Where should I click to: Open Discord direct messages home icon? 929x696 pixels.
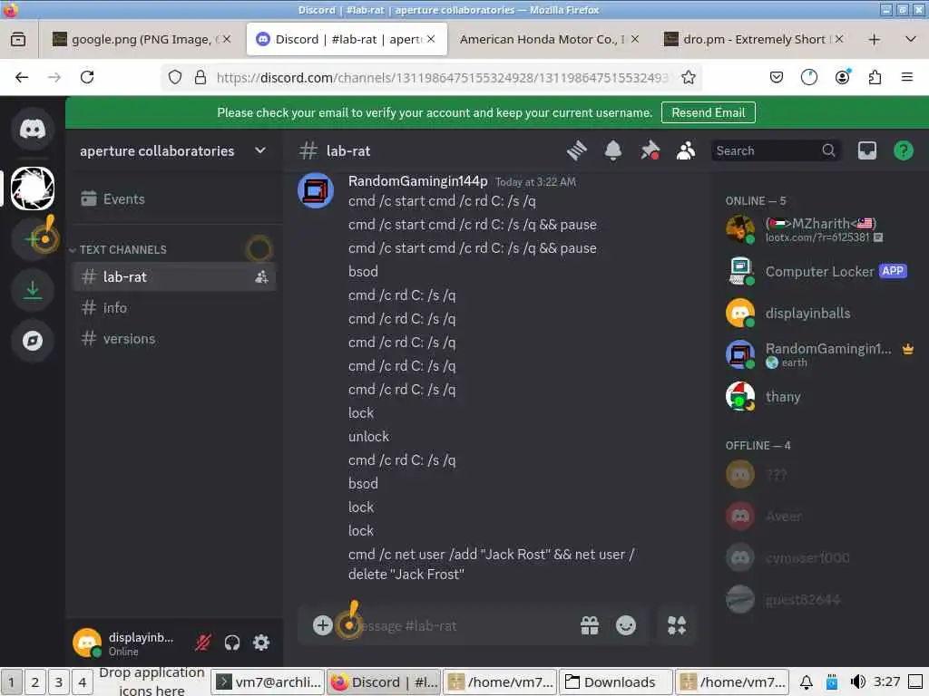click(33, 129)
